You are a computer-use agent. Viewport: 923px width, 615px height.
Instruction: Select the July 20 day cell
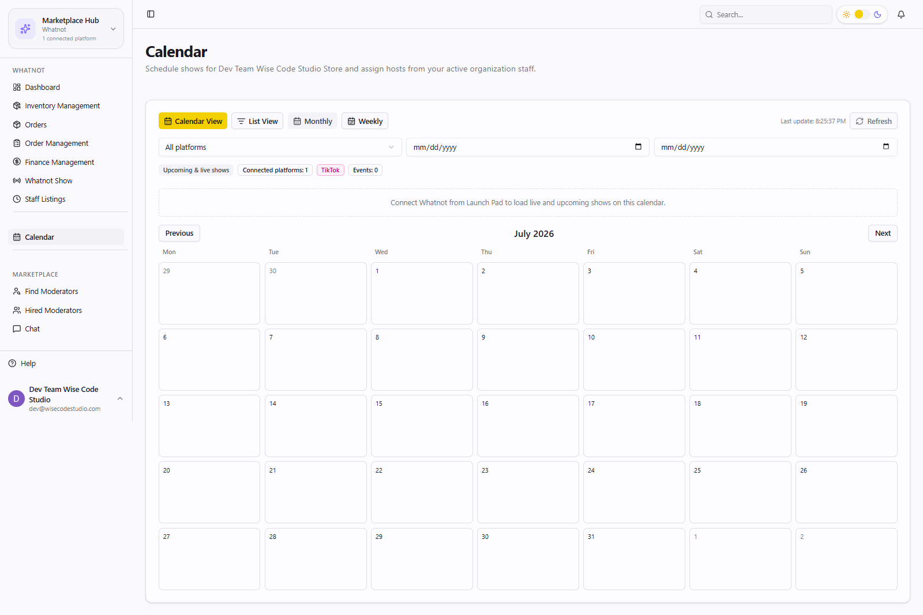209,492
